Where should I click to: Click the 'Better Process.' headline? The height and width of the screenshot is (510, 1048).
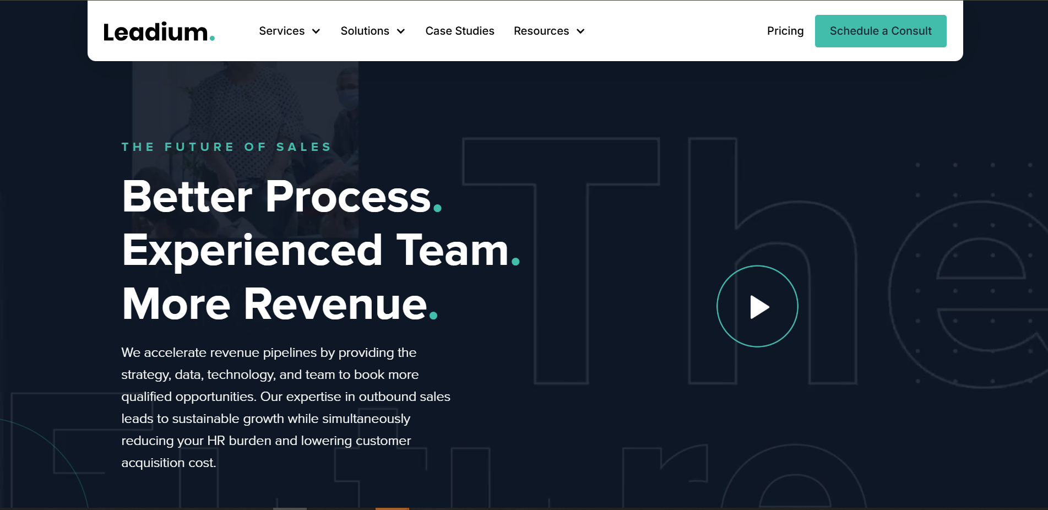pos(282,196)
